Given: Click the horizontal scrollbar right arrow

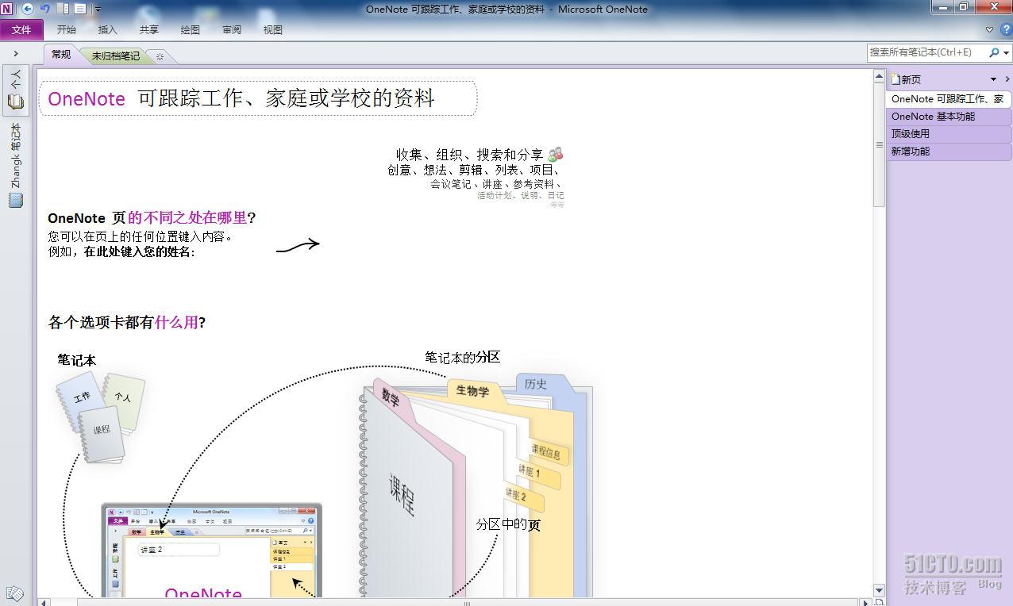Looking at the screenshot, I should pos(866,603).
